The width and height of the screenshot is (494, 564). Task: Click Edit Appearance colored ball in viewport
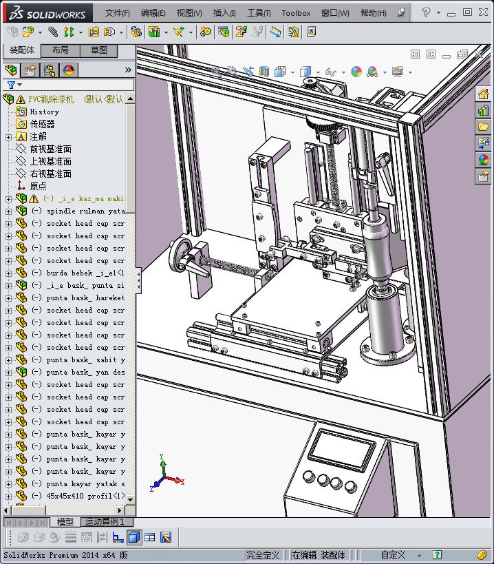click(356, 72)
